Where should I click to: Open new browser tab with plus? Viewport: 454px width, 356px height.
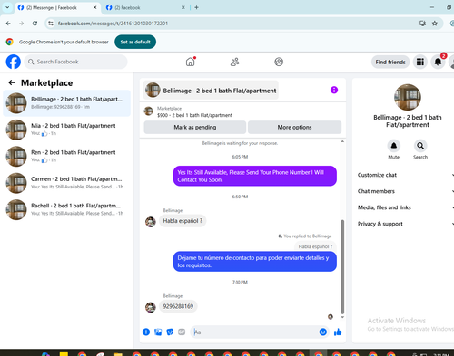(x=196, y=7)
